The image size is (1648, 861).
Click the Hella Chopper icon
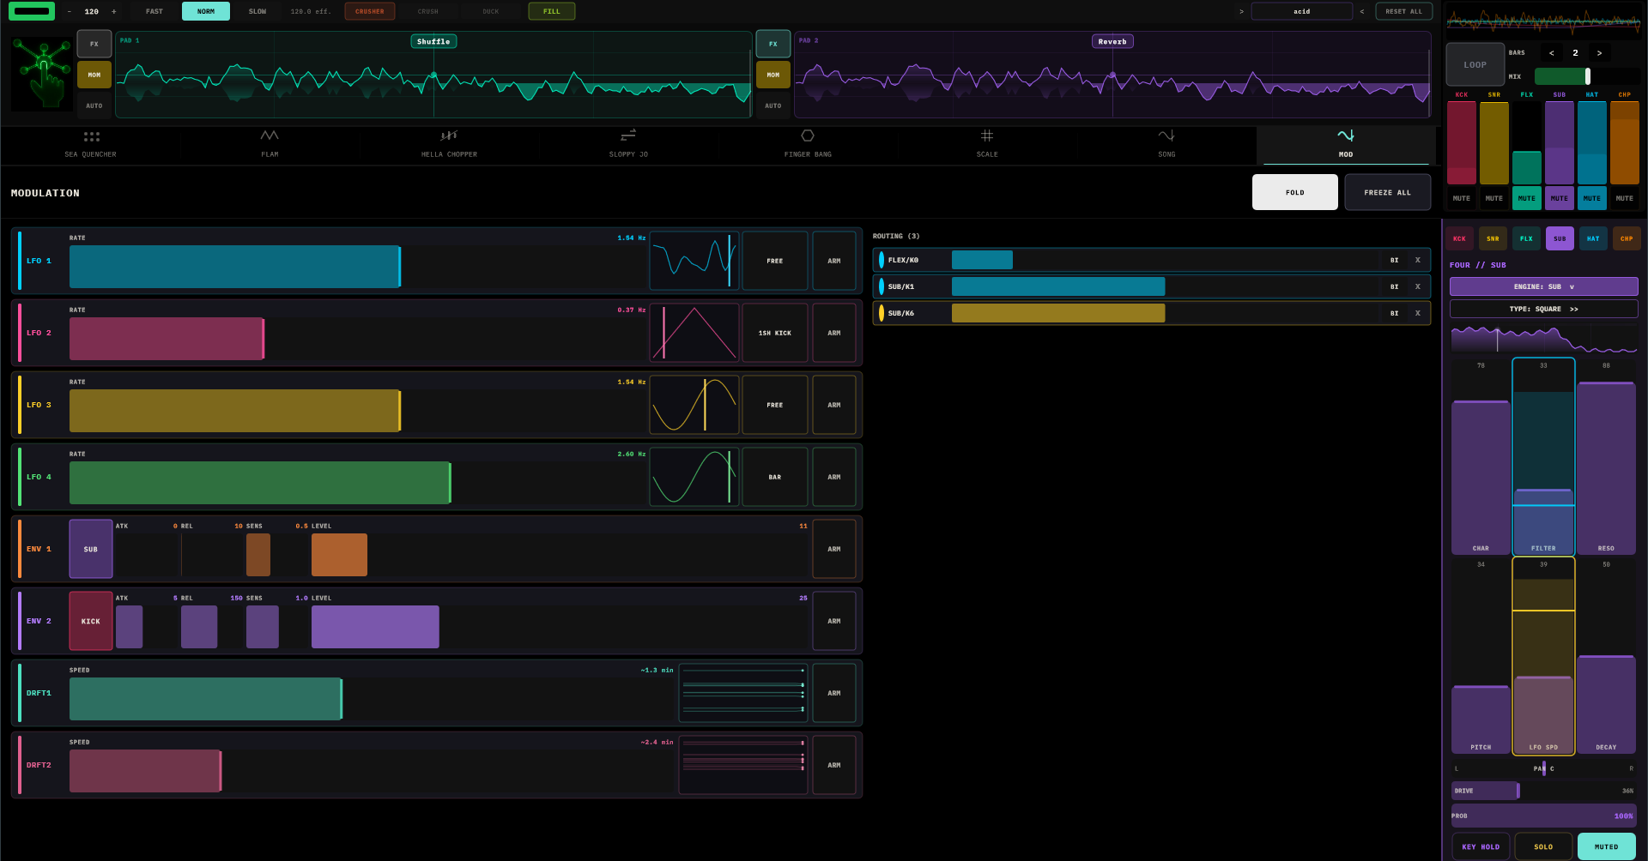449,135
